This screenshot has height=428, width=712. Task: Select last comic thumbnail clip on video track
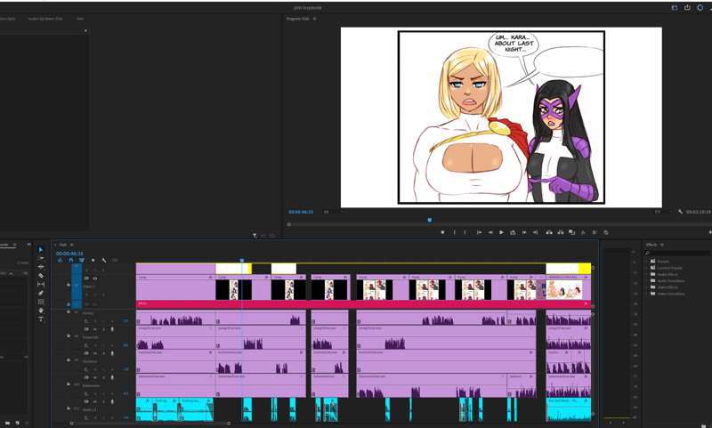coord(564,289)
